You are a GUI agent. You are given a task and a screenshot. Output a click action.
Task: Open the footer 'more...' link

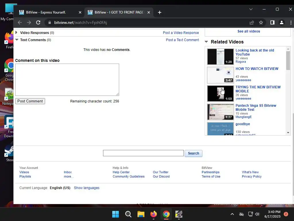(x=69, y=176)
